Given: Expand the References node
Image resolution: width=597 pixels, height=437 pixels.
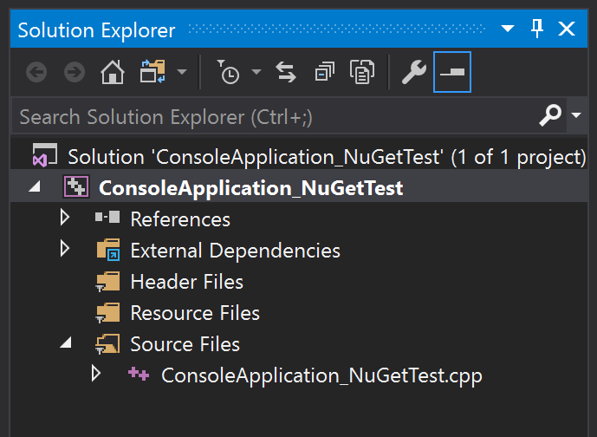Looking at the screenshot, I should click(65, 218).
